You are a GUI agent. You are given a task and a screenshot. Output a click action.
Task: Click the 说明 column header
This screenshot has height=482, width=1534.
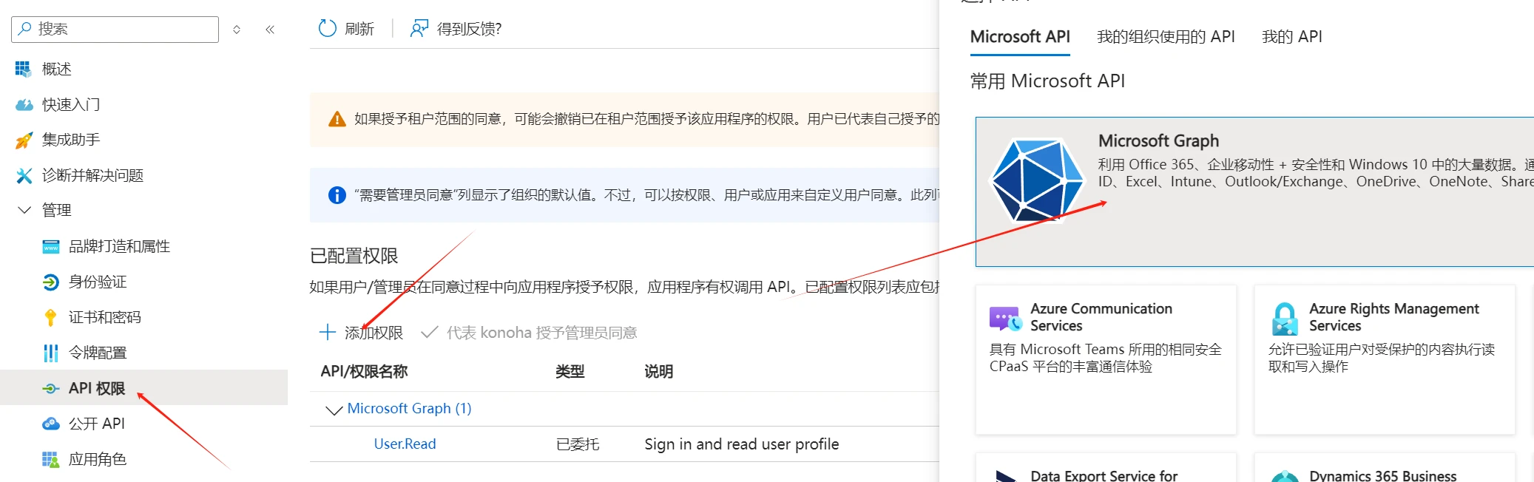(658, 371)
